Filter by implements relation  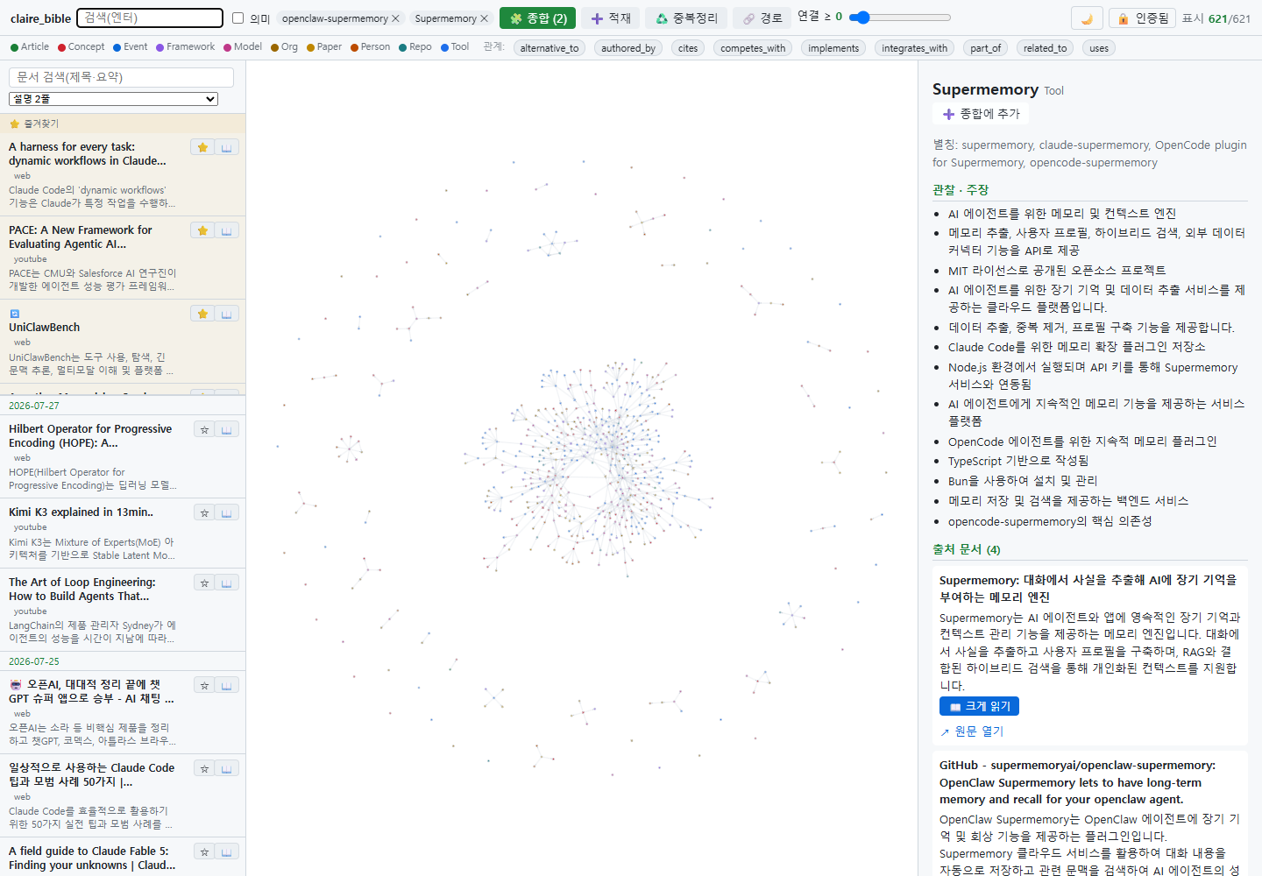pos(833,48)
